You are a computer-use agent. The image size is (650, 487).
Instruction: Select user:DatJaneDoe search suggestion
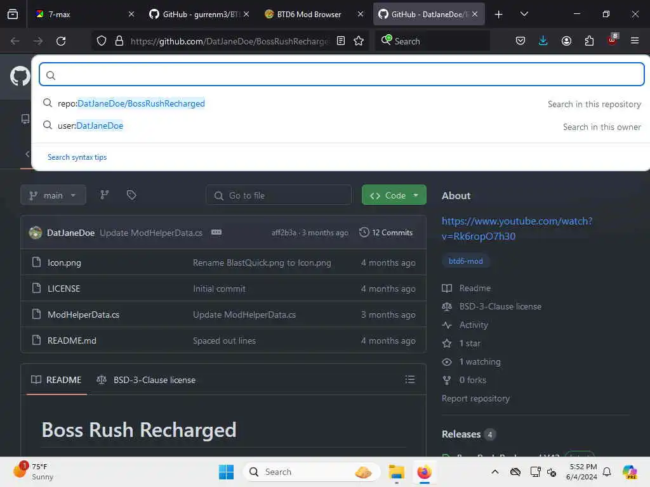coord(342,126)
